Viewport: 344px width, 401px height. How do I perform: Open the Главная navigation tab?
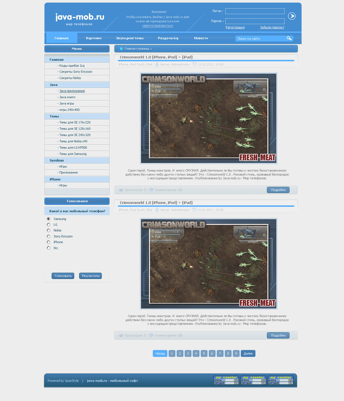(x=61, y=38)
